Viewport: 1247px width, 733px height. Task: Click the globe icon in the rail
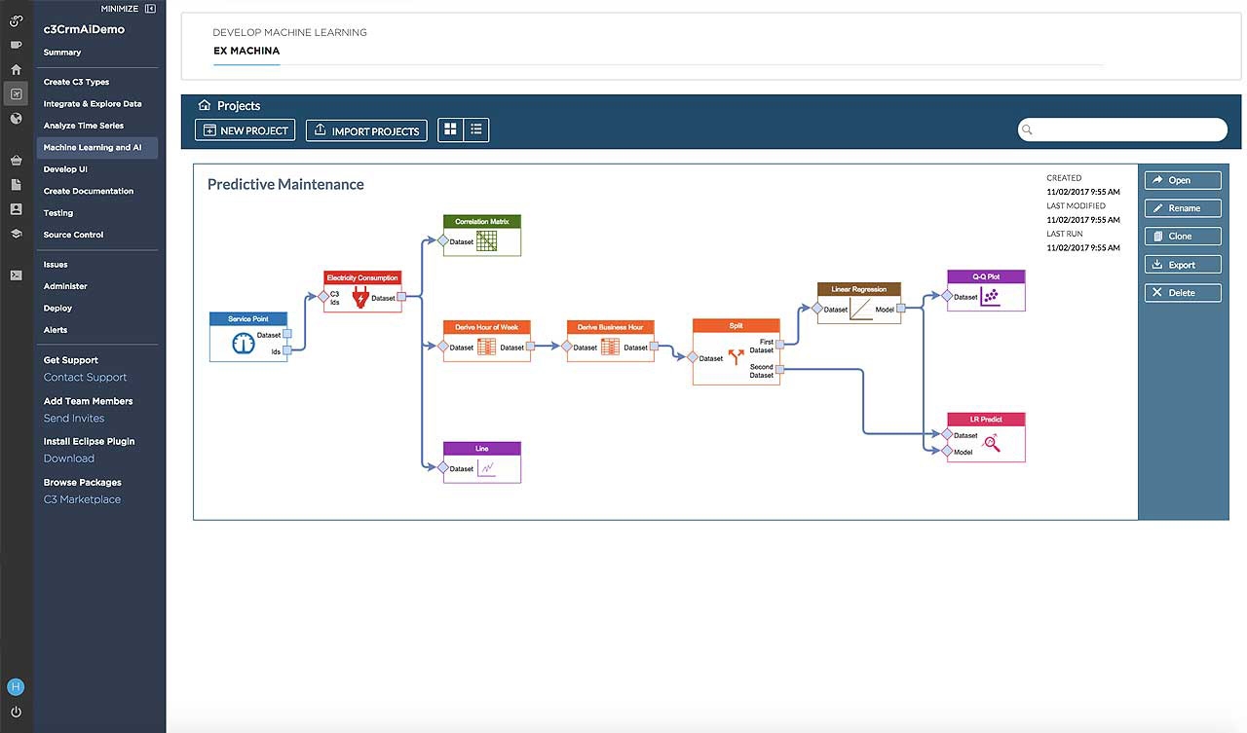tap(16, 119)
